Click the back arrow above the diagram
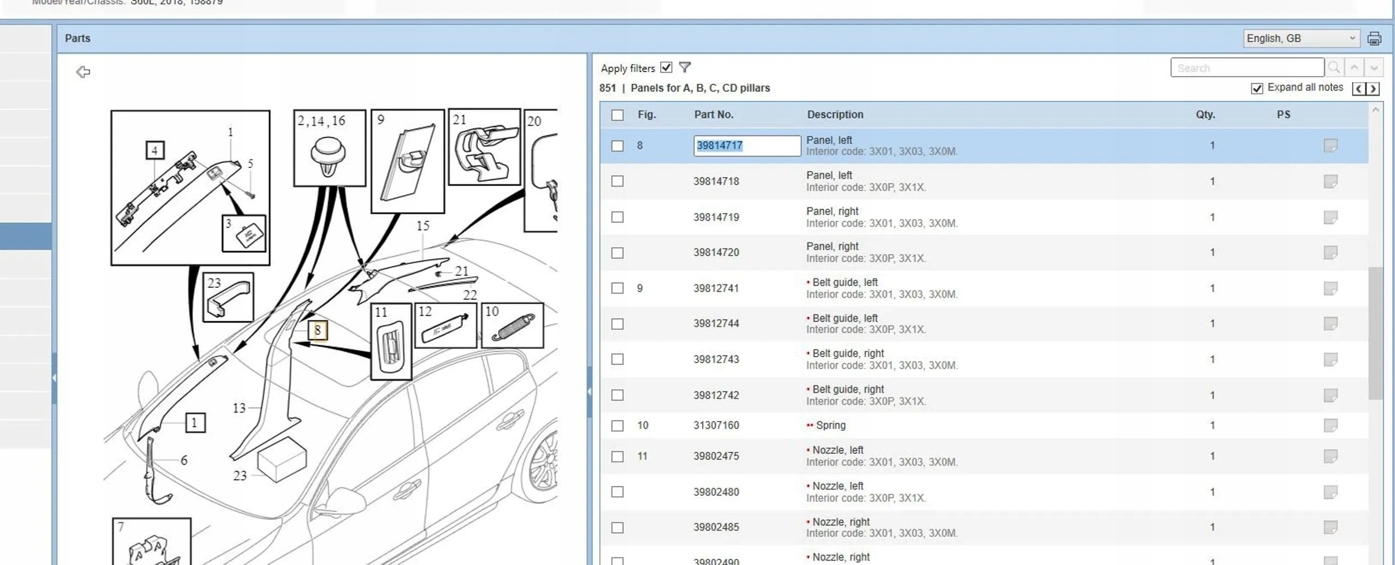 pos(83,72)
